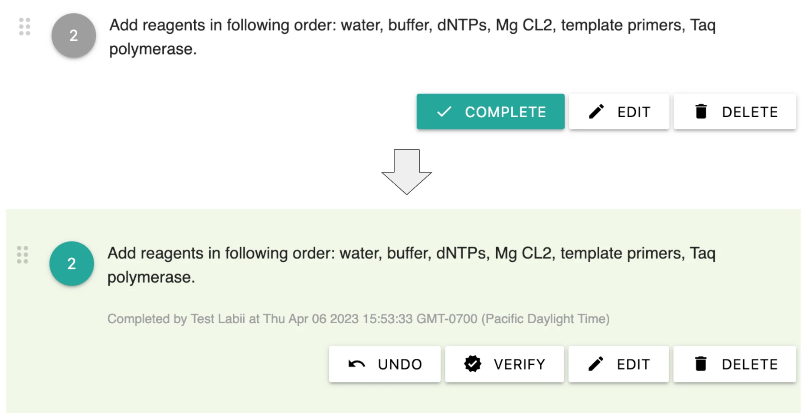Click DELETE on the completed green step
Screen dimensions: 804x418
click(x=735, y=364)
